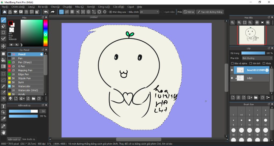Open the Bộ lọc(R) menu
This screenshot has height=146, width=274.
[x=43, y=7]
